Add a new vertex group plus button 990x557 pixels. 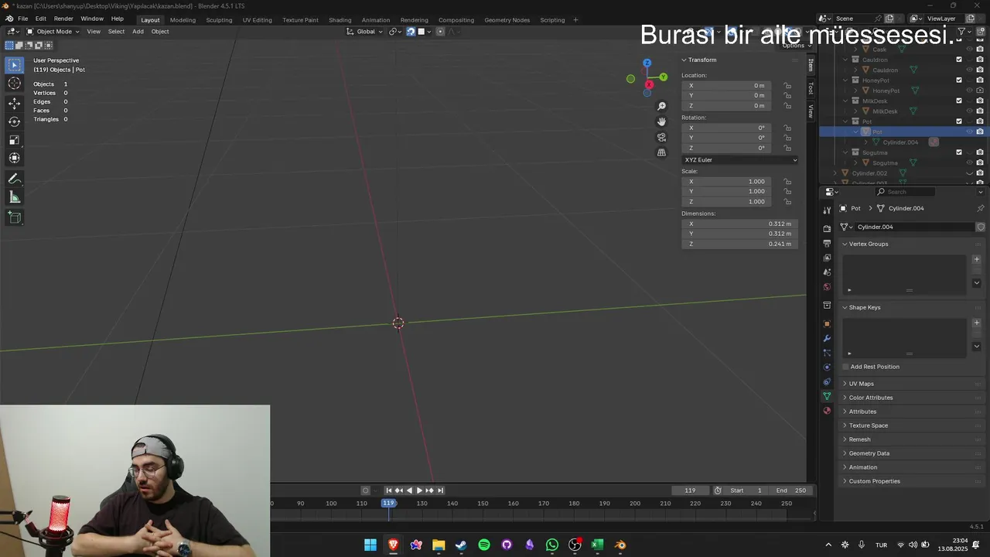pyautogui.click(x=976, y=259)
